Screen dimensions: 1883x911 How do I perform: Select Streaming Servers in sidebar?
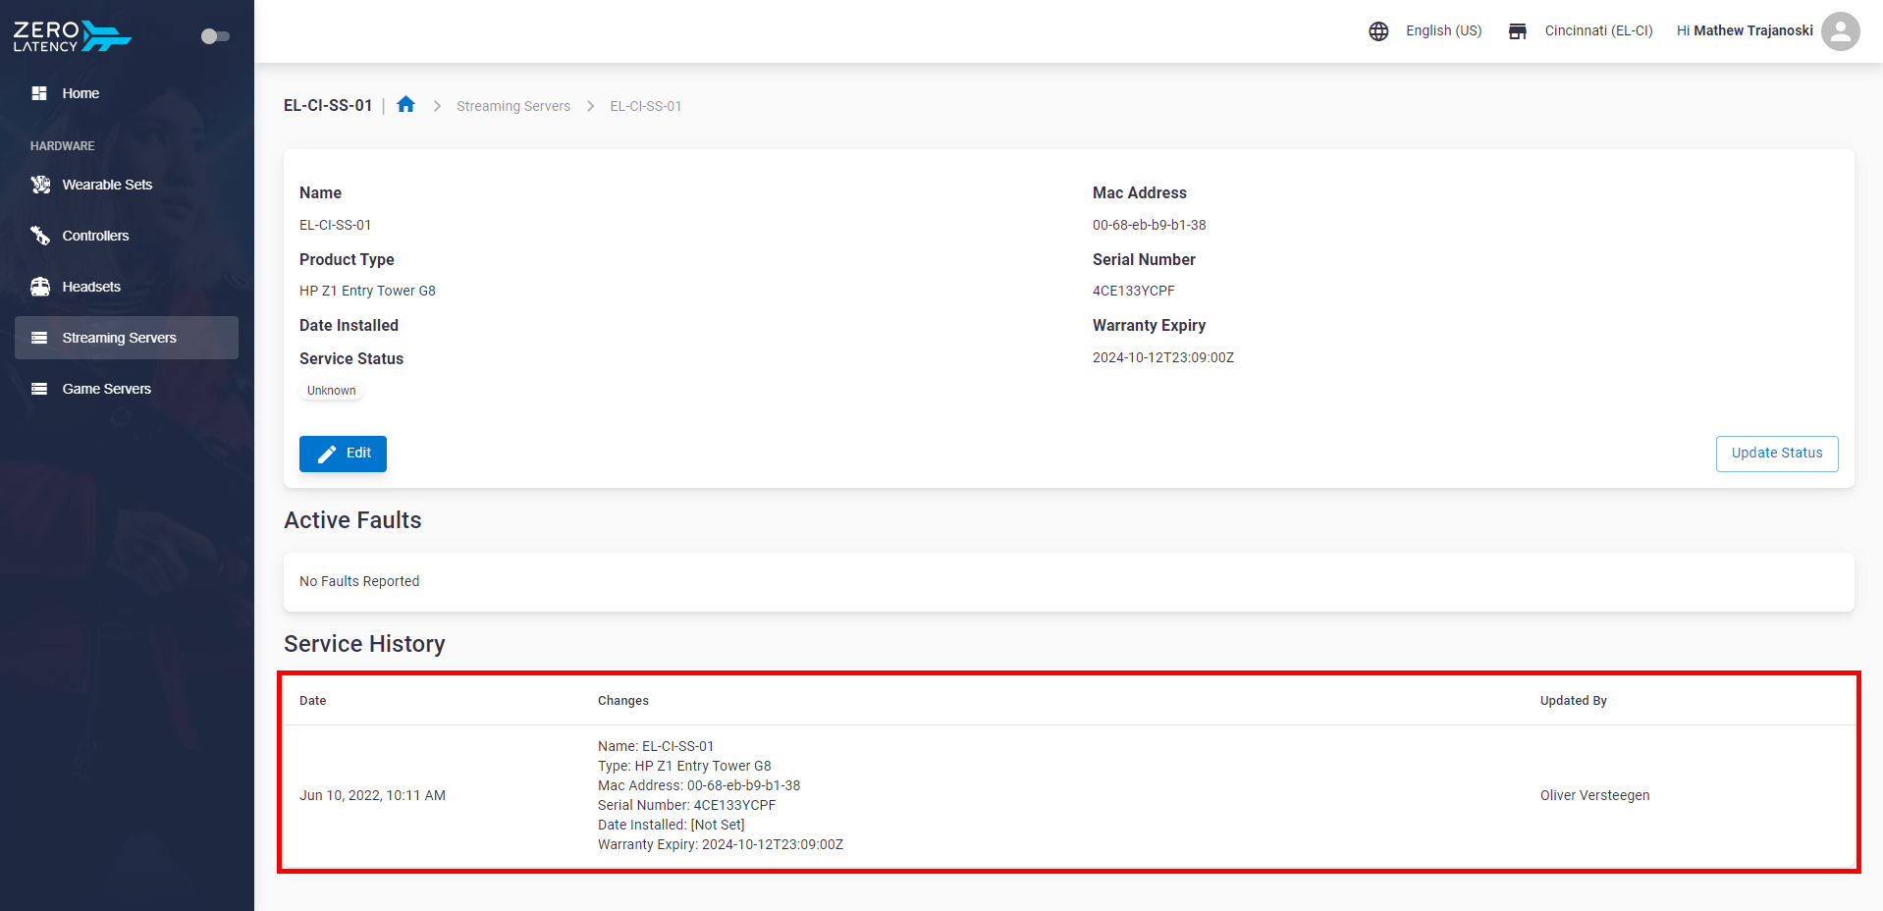[127, 338]
